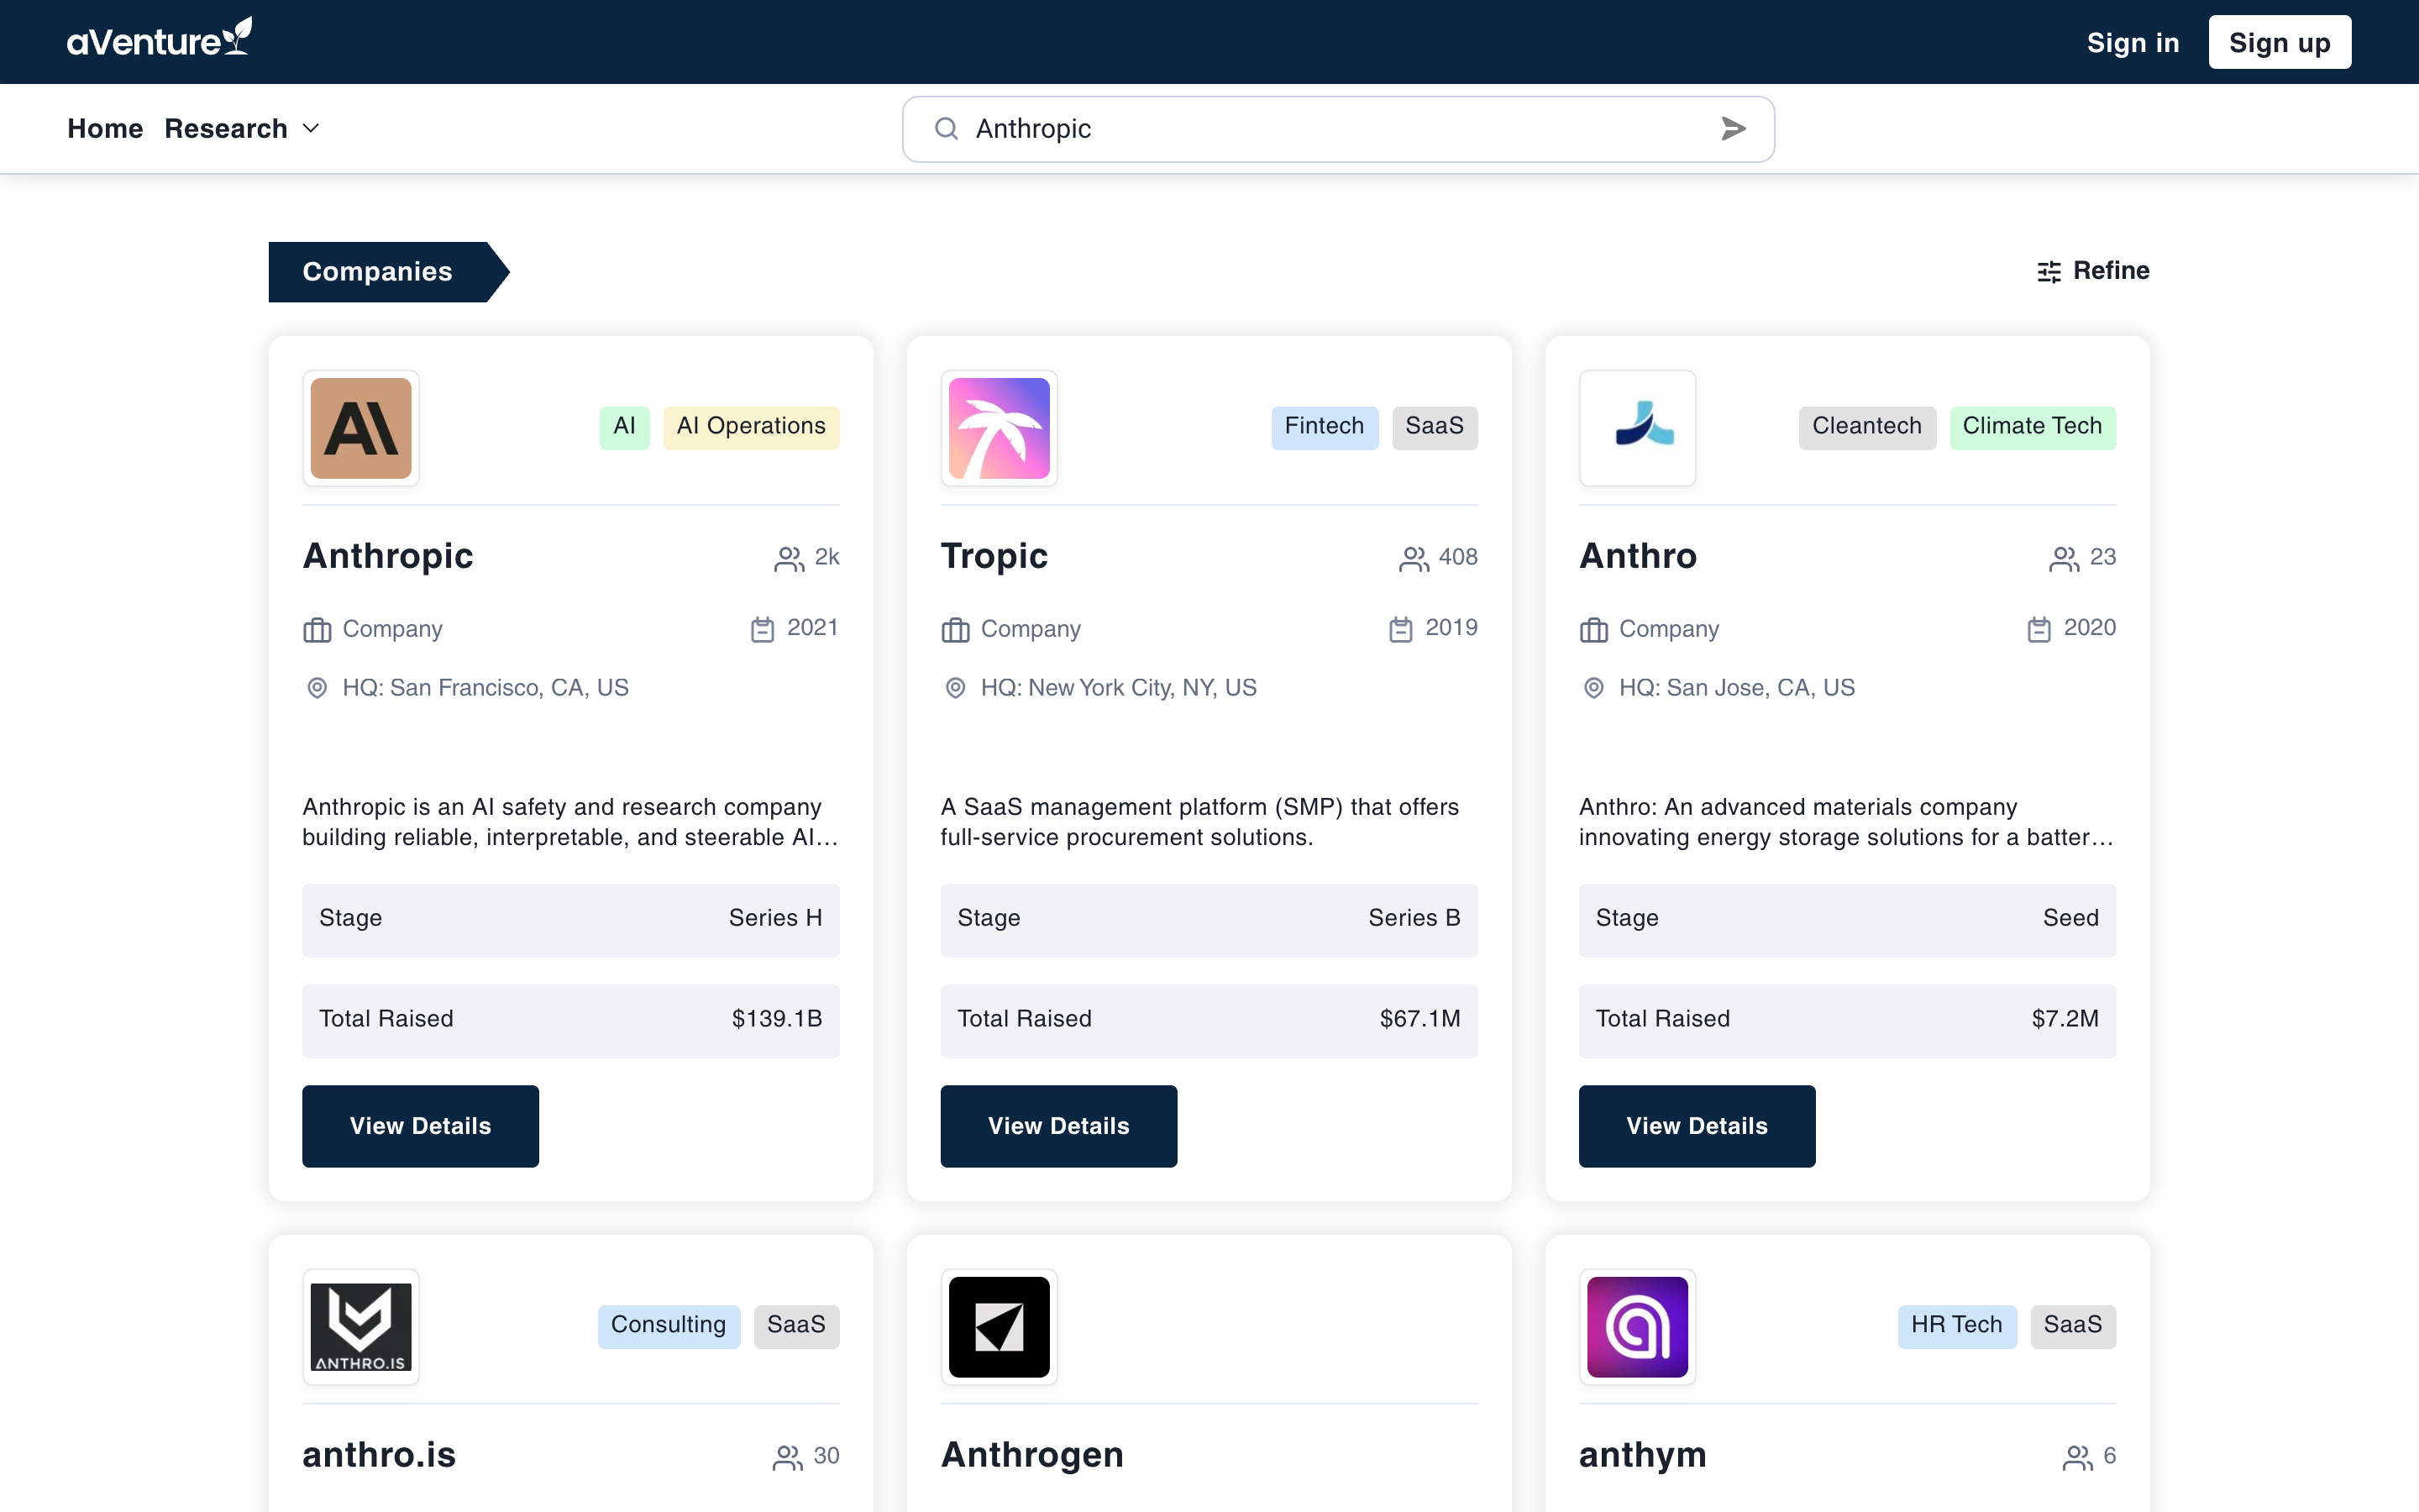Click Anthro Company briefcase icon
This screenshot has height=1512, width=2419.
click(1593, 629)
